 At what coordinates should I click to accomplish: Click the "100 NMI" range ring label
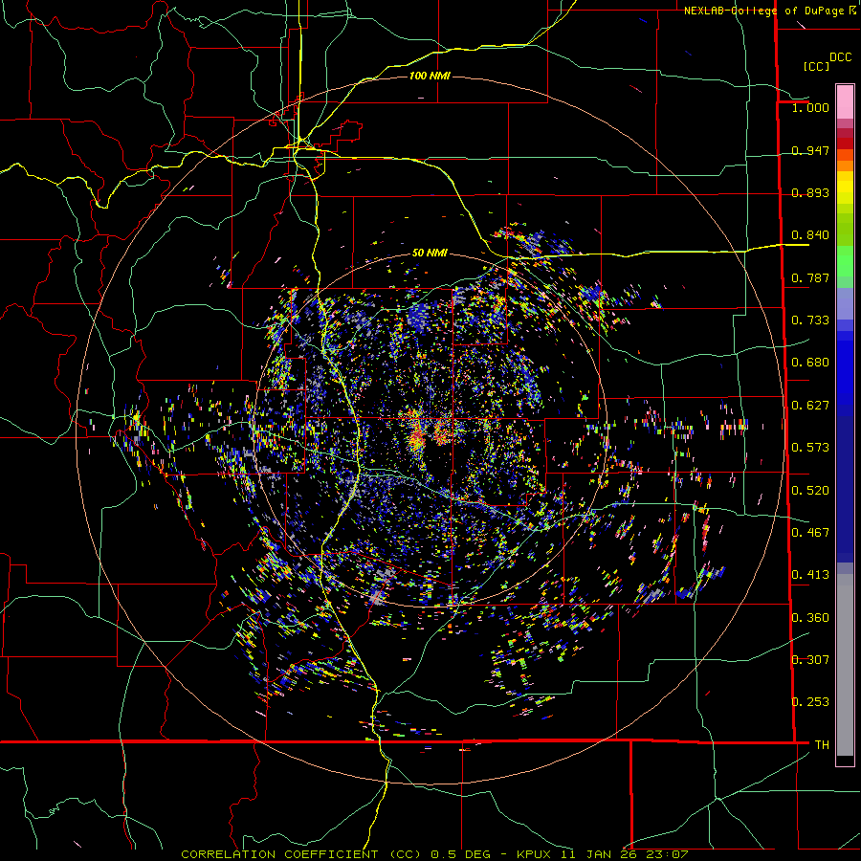(430, 76)
